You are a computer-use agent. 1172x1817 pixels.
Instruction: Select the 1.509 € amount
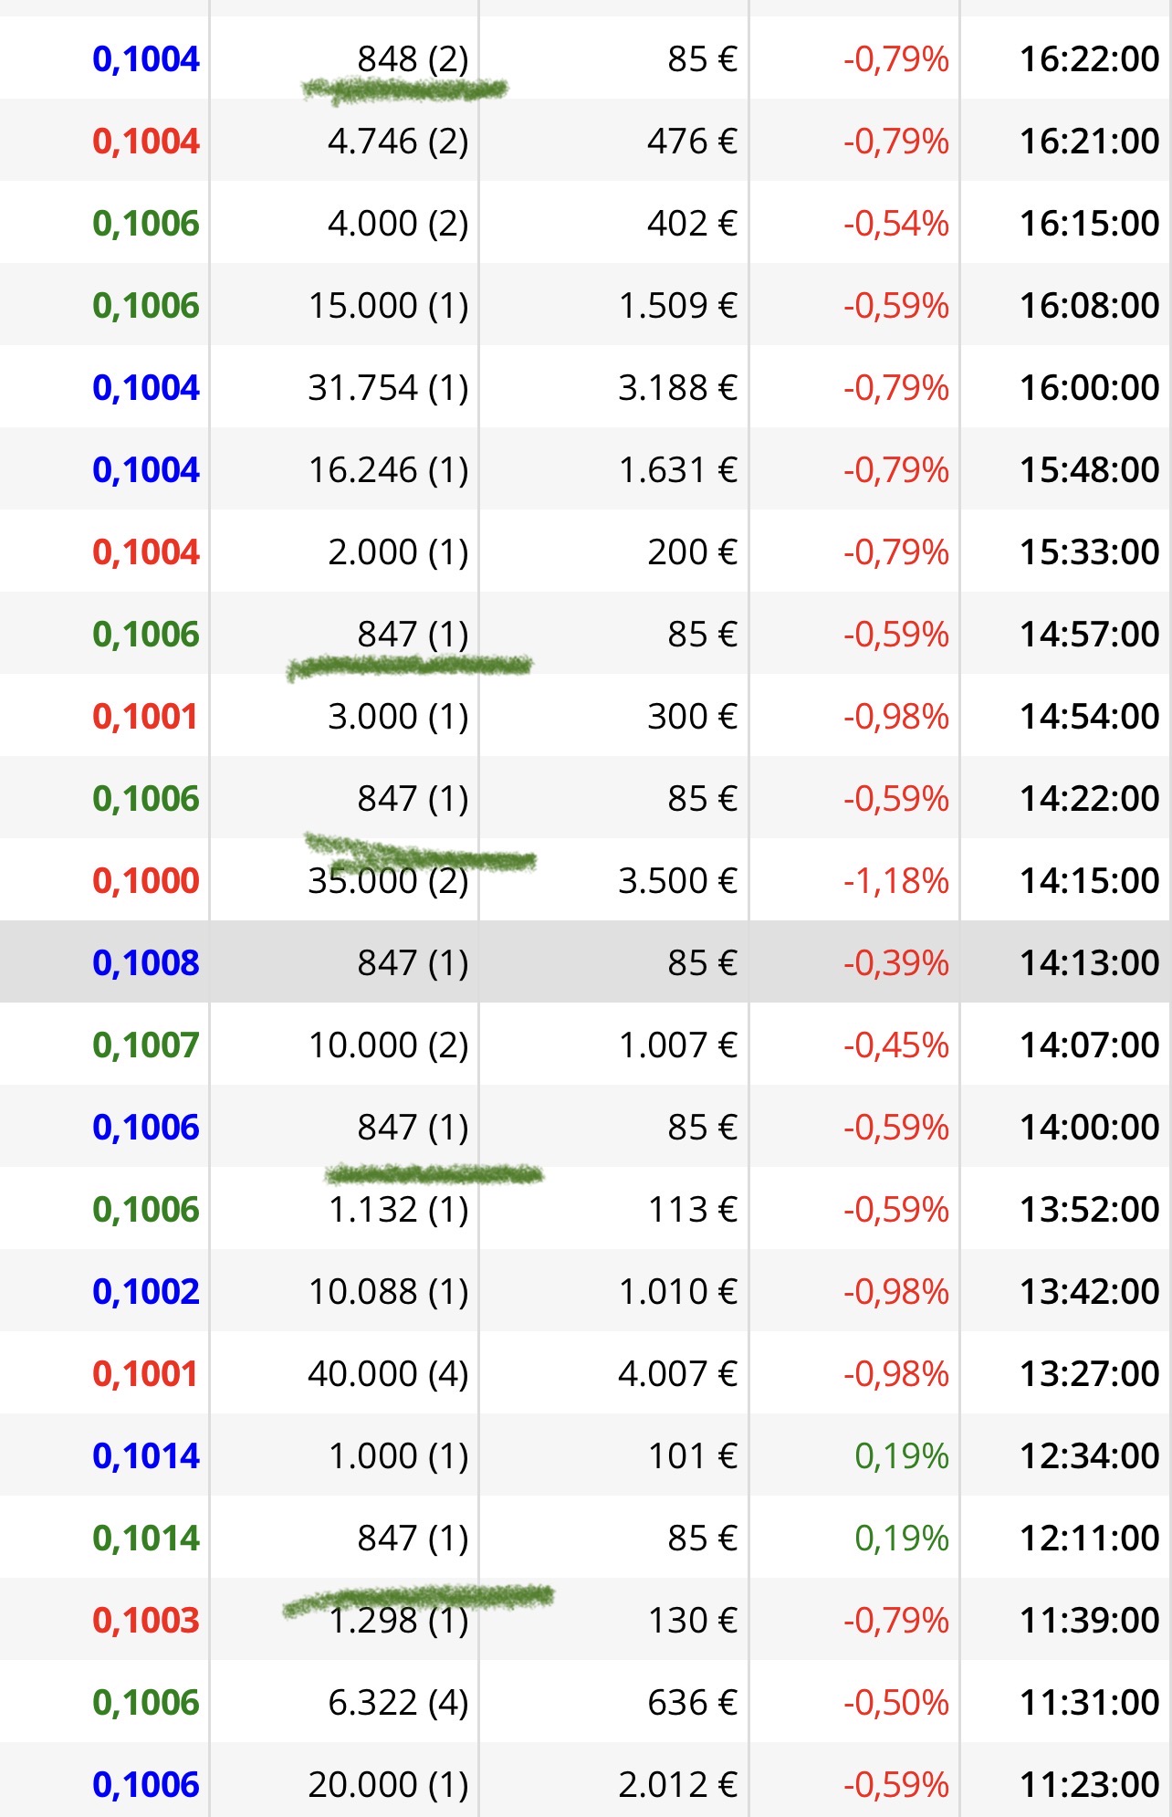677,306
